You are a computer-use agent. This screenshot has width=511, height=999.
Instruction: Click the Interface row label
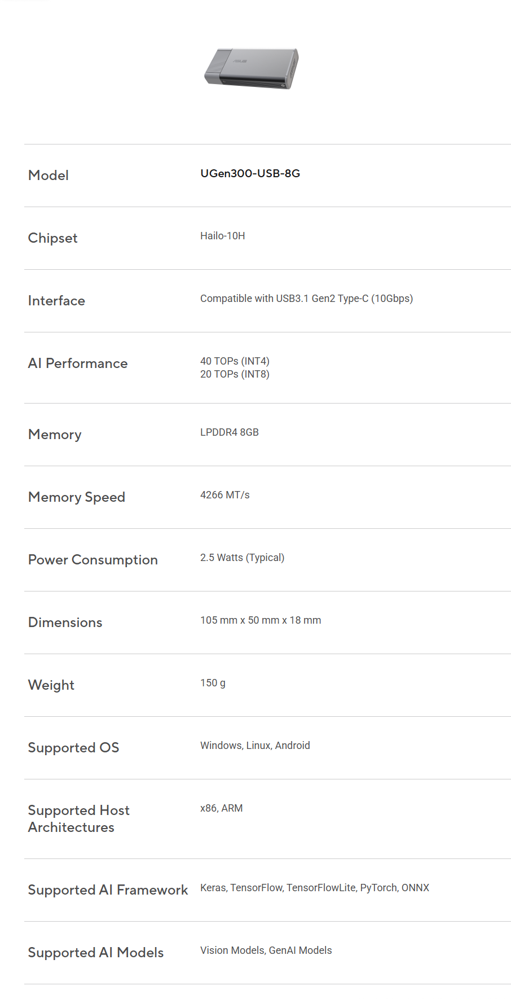[x=56, y=301]
